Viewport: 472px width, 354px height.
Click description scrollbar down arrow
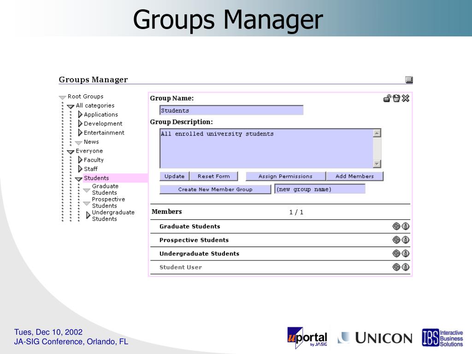[377, 164]
